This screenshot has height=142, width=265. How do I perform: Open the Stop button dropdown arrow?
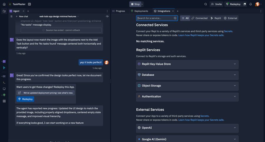pyautogui.click(x=143, y=4)
